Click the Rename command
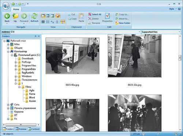 (94, 23)
